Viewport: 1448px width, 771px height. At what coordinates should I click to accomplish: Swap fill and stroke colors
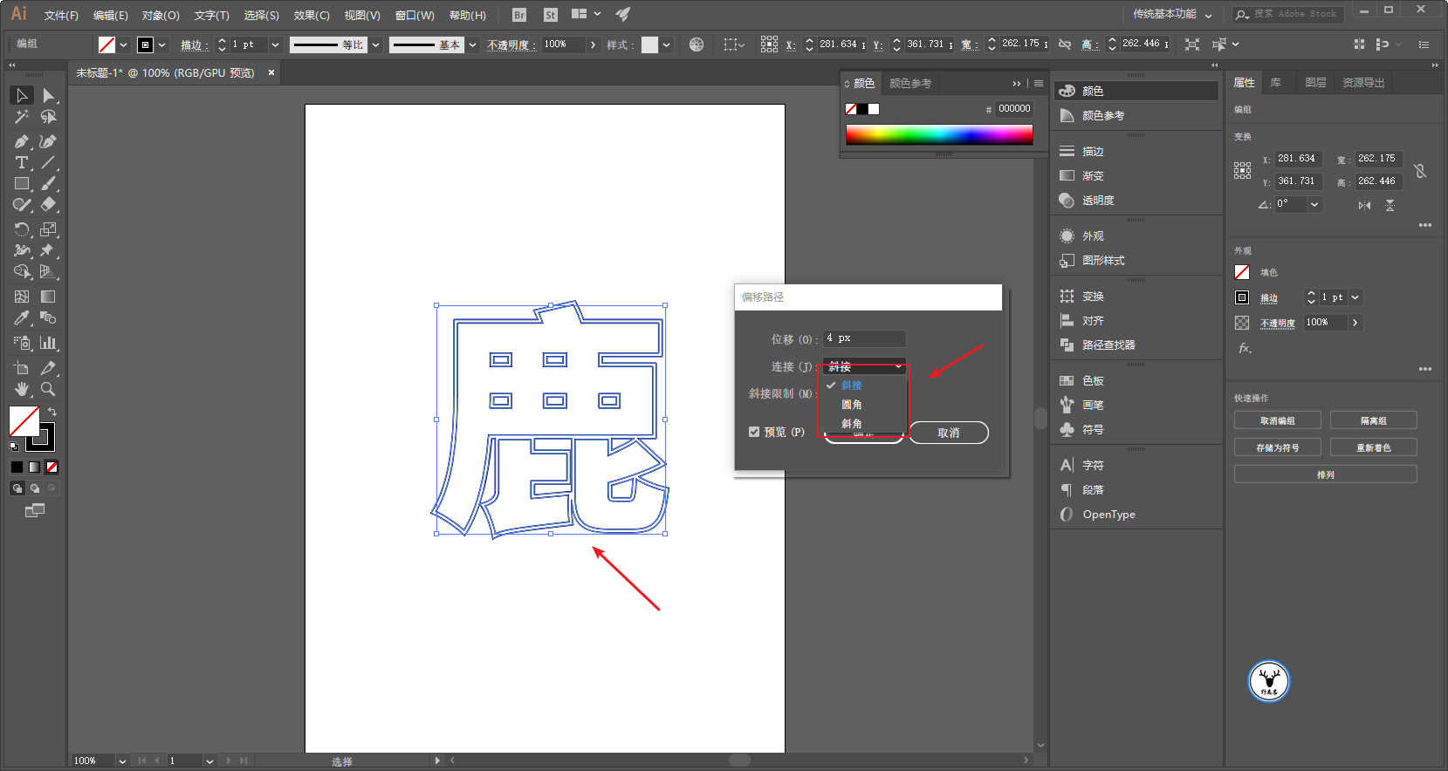point(52,412)
